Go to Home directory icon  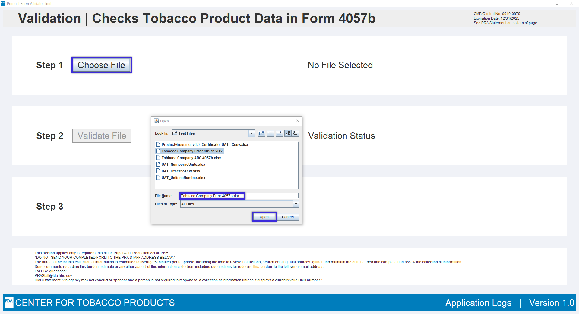click(271, 133)
